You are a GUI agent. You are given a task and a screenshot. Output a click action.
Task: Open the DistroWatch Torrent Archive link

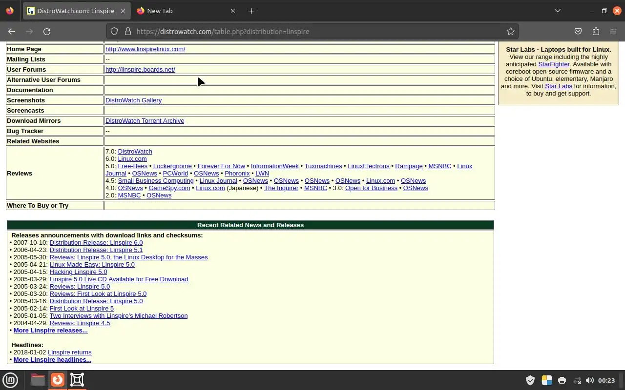[x=145, y=121]
